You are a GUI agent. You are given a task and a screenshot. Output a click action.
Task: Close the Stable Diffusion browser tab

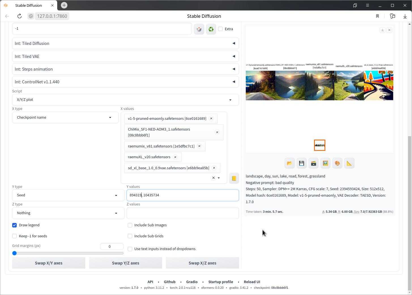click(52, 5)
